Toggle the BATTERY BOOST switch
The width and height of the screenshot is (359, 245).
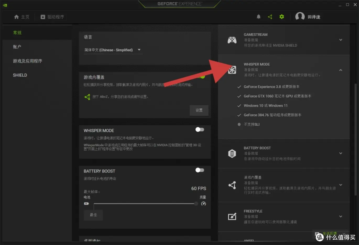tap(200, 170)
